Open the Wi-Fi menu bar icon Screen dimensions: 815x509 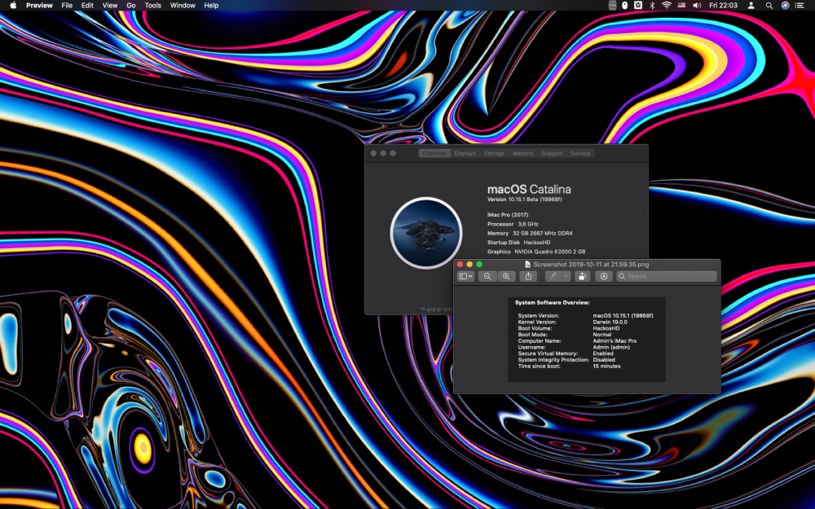pyautogui.click(x=667, y=5)
